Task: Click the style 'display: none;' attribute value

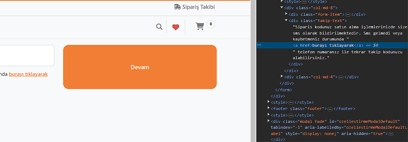Action: pyautogui.click(x=318, y=134)
